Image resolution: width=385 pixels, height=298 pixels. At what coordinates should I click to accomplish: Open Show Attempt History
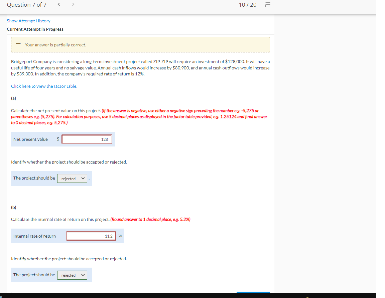click(28, 21)
